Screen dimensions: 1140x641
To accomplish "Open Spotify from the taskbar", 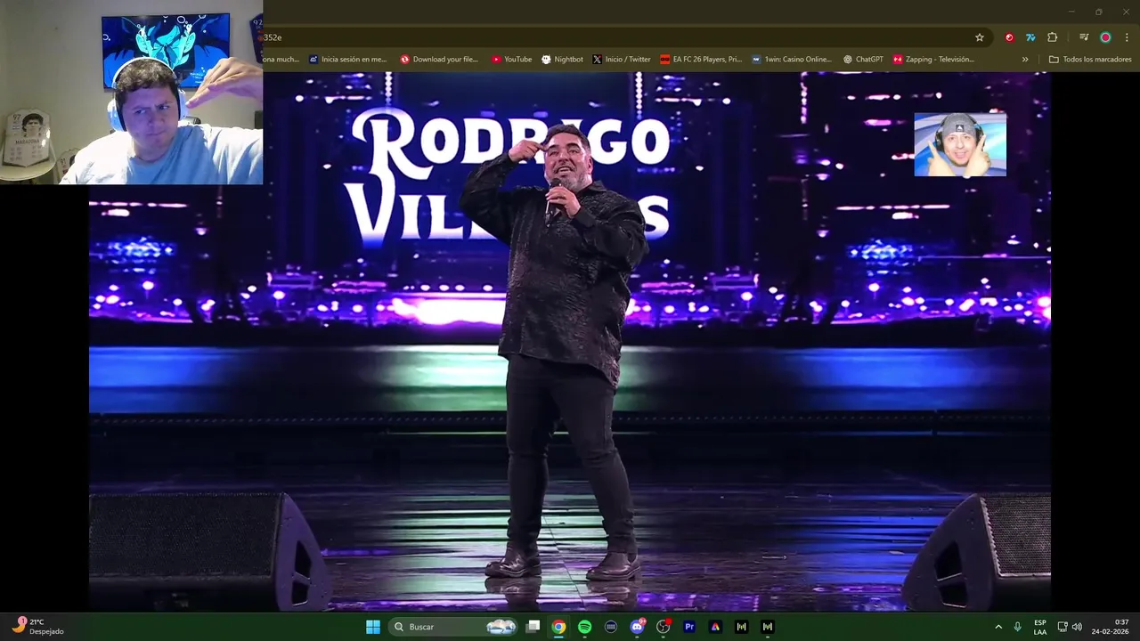I will (584, 627).
